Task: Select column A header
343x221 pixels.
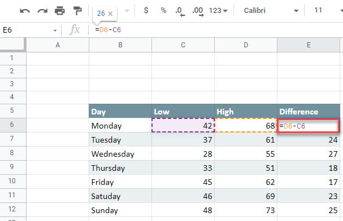Action: click(x=58, y=45)
